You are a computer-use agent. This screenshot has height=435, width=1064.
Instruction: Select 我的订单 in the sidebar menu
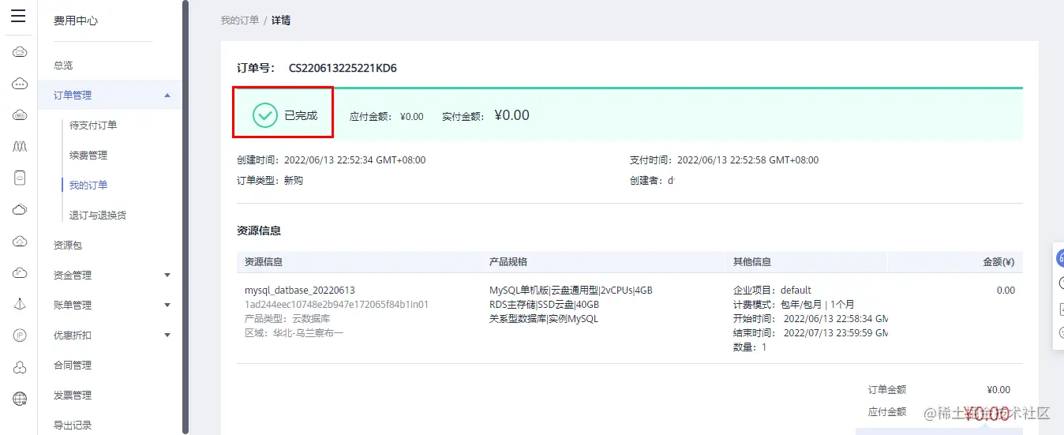(x=88, y=186)
